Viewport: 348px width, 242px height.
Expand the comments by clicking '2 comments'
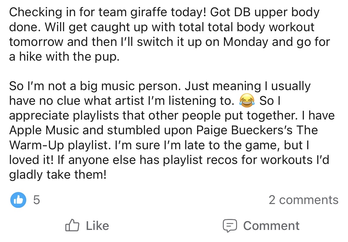pos(304,200)
